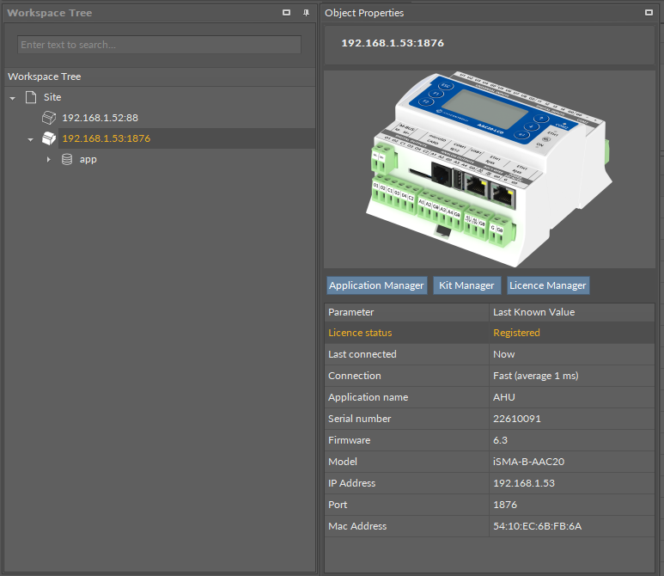The height and width of the screenshot is (576, 664).
Task: Click the app database icon
Action: click(67, 159)
